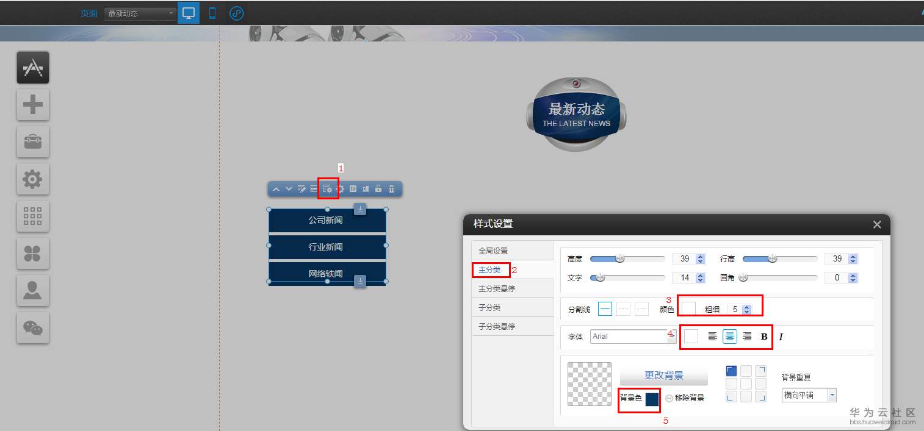The height and width of the screenshot is (431, 924).
Task: Open the divider 颜色 color swatch
Action: (688, 309)
